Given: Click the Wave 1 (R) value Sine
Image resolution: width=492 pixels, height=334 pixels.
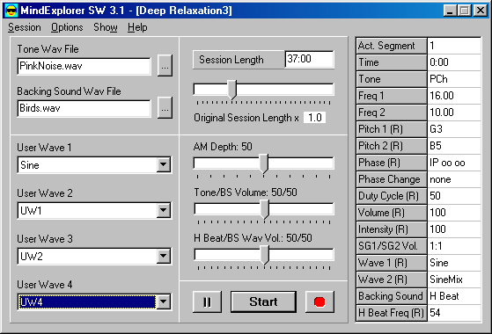Looking at the screenshot, I should coord(454,263).
